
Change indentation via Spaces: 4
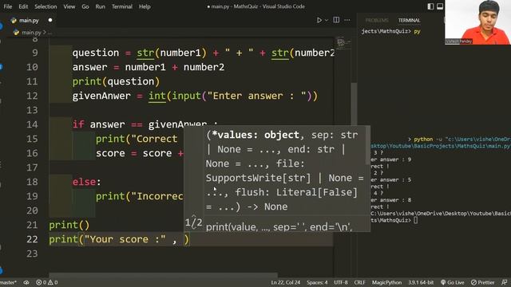tap(317, 282)
